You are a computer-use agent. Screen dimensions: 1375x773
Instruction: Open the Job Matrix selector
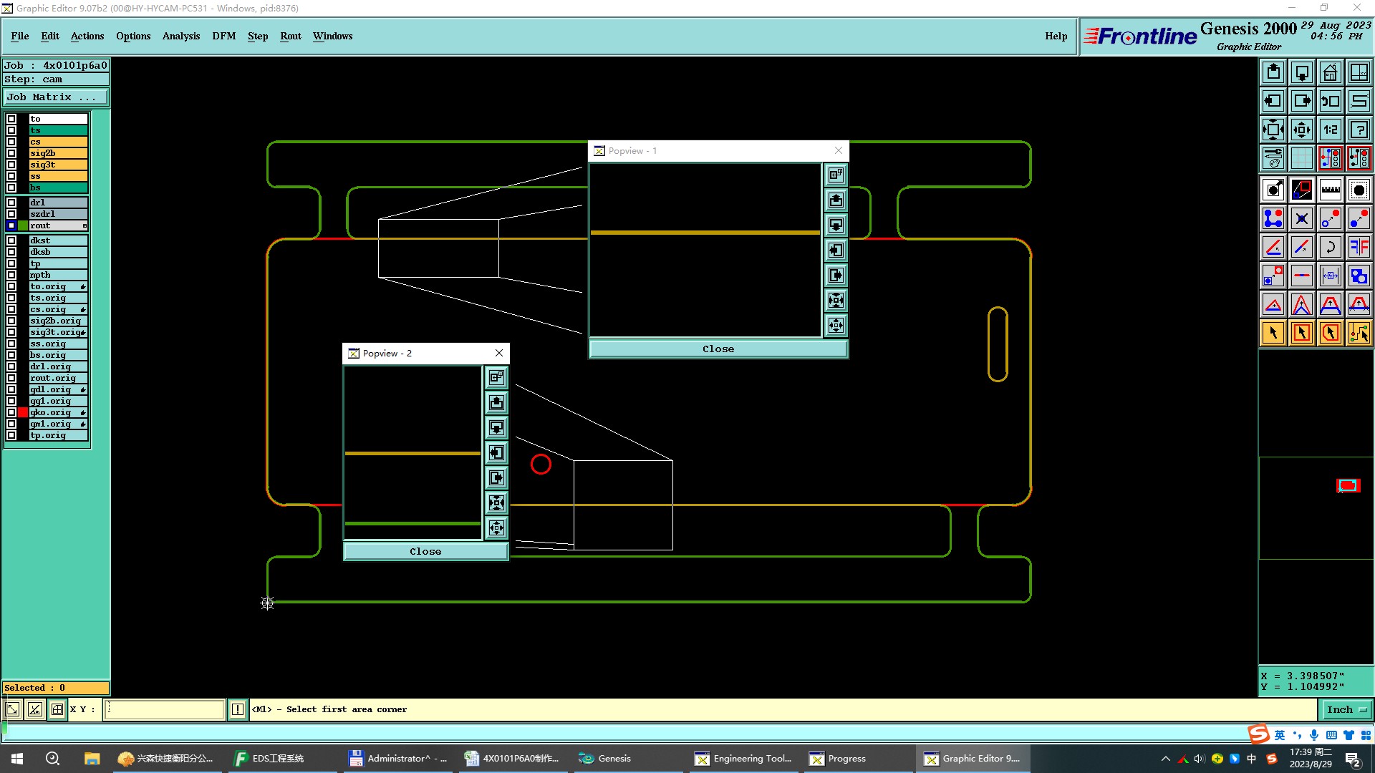pos(56,97)
